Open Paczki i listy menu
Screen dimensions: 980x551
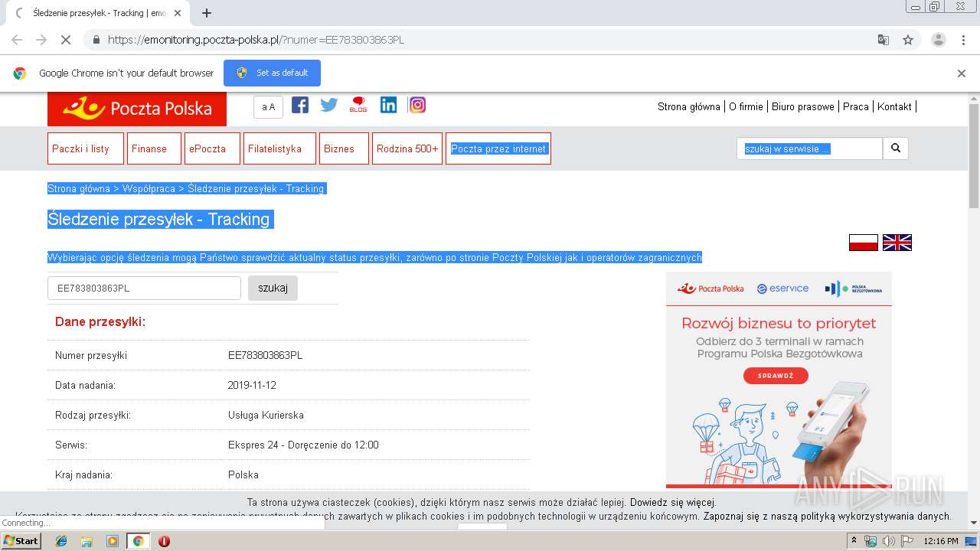pyautogui.click(x=86, y=148)
